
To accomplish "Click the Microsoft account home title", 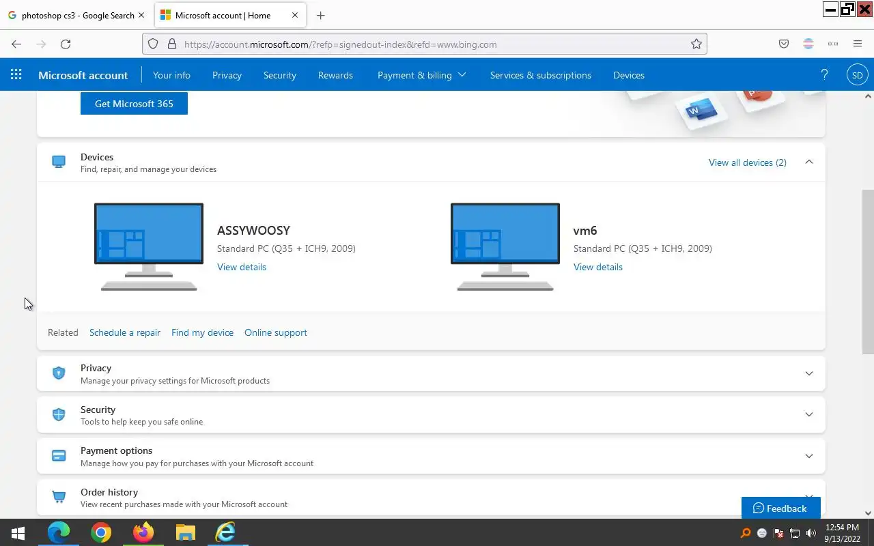I will [83, 75].
